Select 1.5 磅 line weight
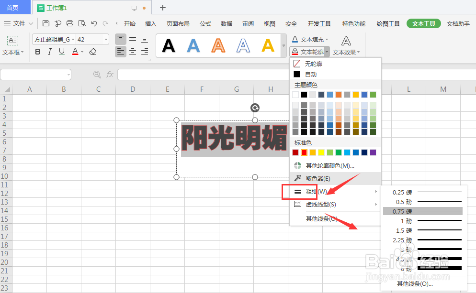Image resolution: width=476 pixels, height=293 pixels. click(423, 230)
